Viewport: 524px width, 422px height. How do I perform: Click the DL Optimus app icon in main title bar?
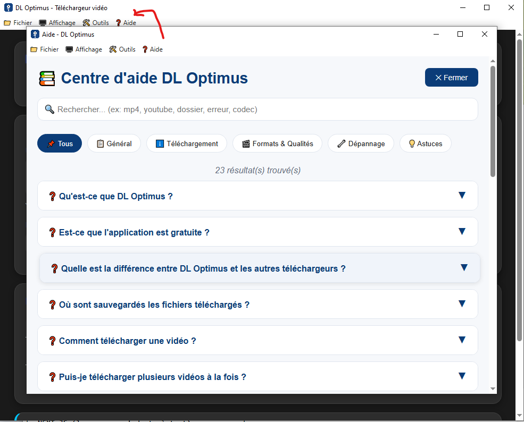pos(9,7)
